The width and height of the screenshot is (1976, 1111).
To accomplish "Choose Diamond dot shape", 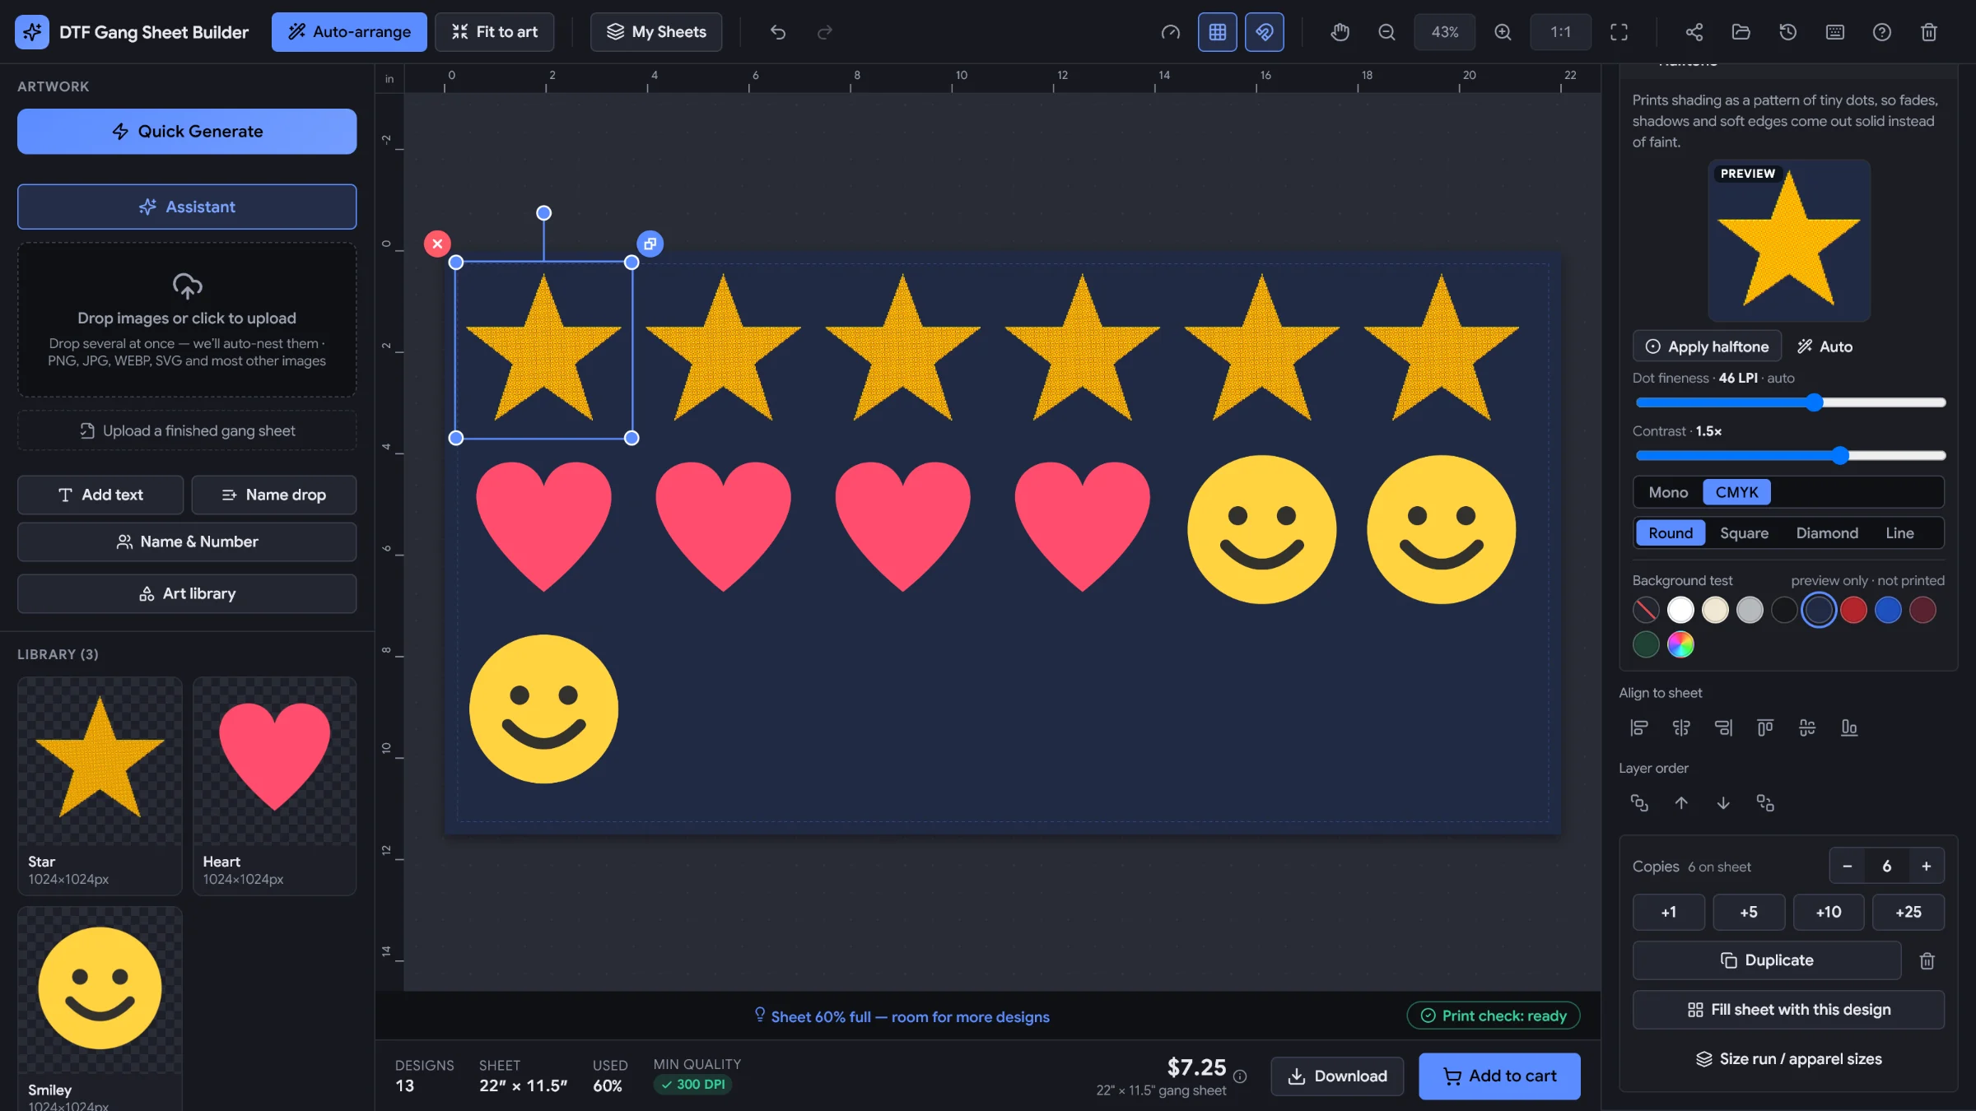I will click(1826, 533).
